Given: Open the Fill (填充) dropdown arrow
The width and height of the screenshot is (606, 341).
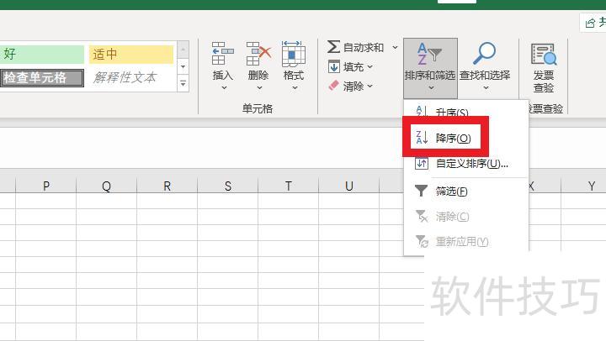Looking at the screenshot, I should (369, 67).
